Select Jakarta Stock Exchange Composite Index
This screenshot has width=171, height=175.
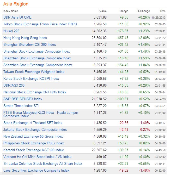coord(35,129)
